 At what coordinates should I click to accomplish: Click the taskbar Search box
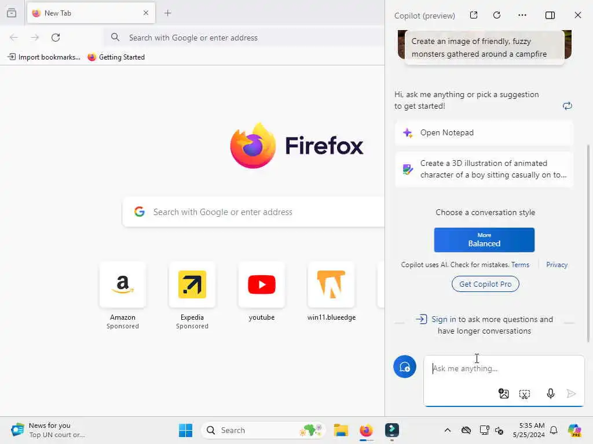point(263,430)
